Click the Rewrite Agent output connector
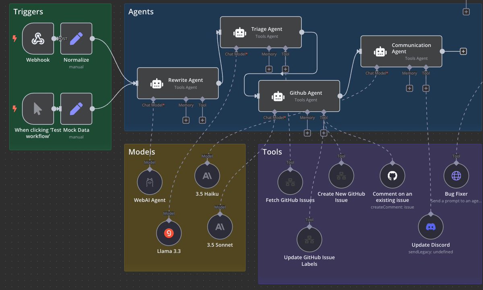483x290 pixels. coord(219,83)
